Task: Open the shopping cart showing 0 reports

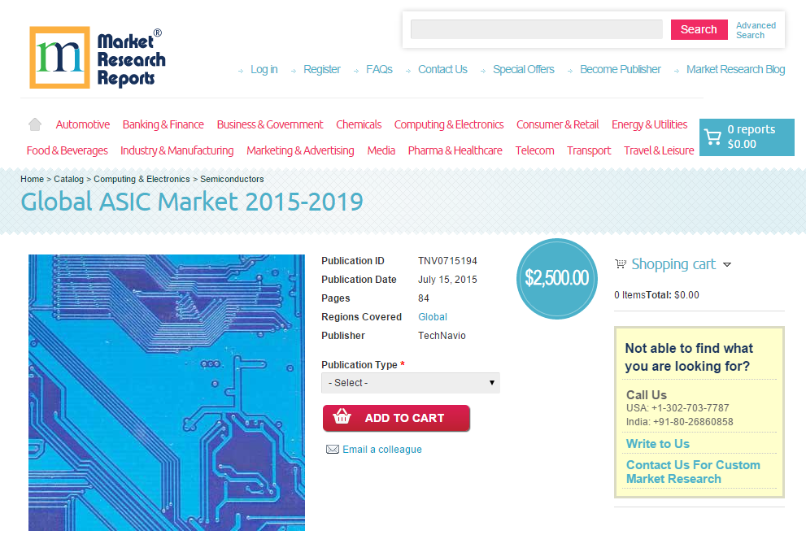Action: (x=746, y=137)
